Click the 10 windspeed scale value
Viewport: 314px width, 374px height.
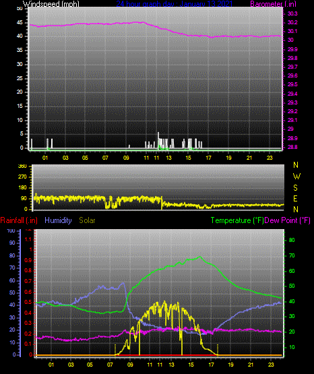tap(20, 120)
